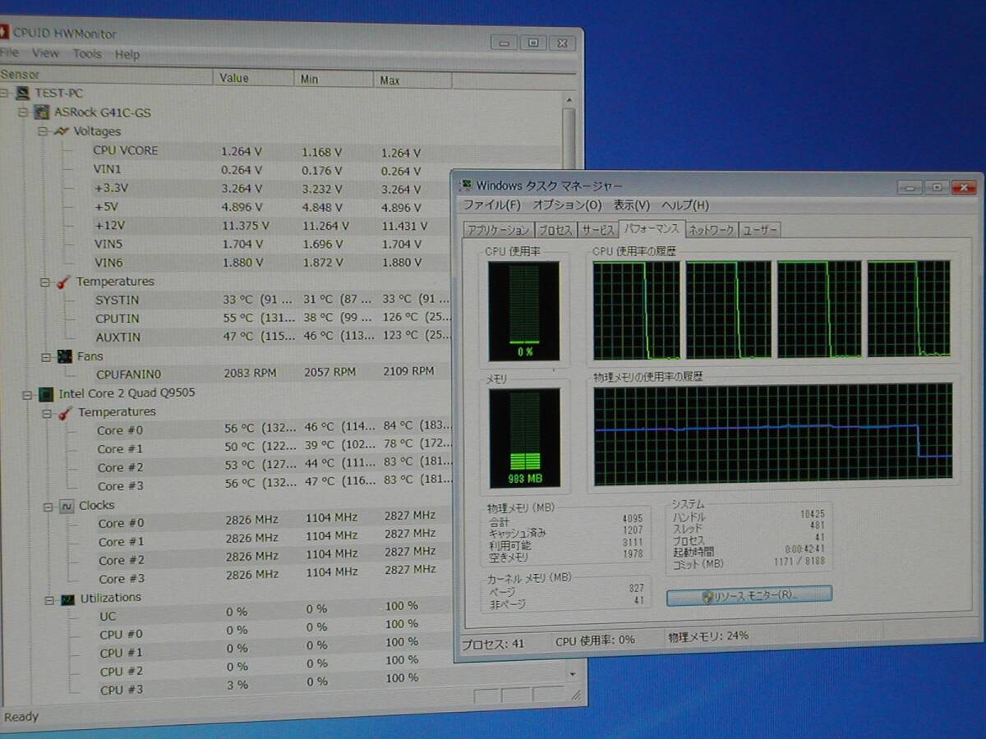Click the Task Manager title bar icon
The width and height of the screenshot is (986, 739).
(466, 186)
